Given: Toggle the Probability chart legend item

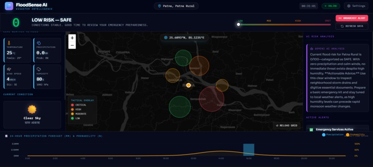Looking at the screenshot, I should tap(355, 135).
